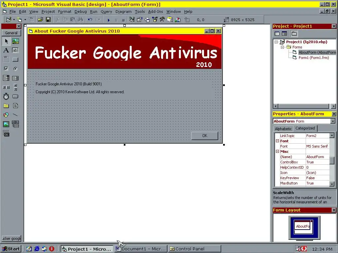Open the Object Browser toolbar icon

pos(155,19)
